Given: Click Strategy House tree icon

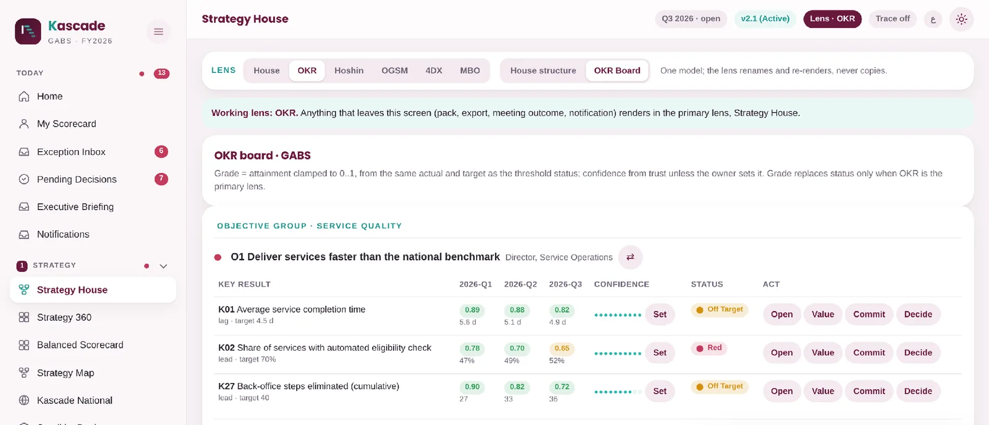Looking at the screenshot, I should click(x=24, y=290).
